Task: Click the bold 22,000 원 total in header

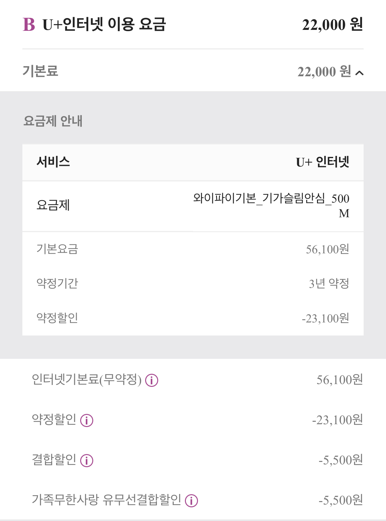Action: [x=332, y=25]
